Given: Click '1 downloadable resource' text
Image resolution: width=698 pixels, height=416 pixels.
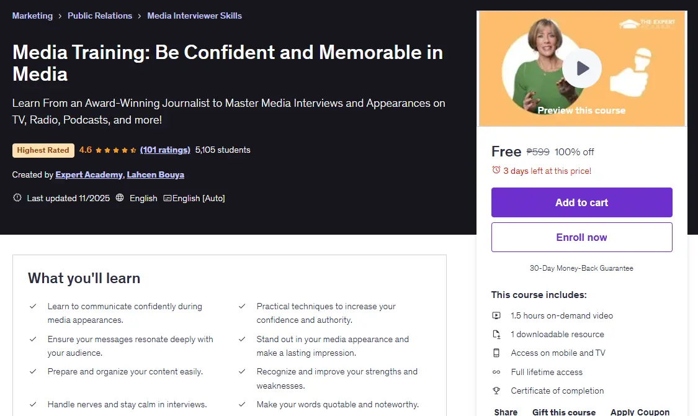Looking at the screenshot, I should pyautogui.click(x=557, y=334).
